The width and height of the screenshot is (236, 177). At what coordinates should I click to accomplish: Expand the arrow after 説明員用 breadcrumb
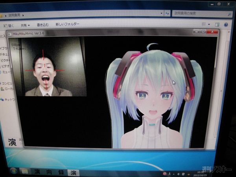23,15
